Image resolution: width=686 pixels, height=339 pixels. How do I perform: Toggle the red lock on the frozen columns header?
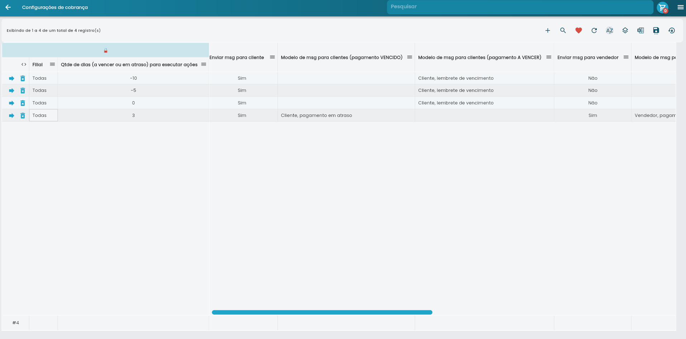(x=105, y=50)
